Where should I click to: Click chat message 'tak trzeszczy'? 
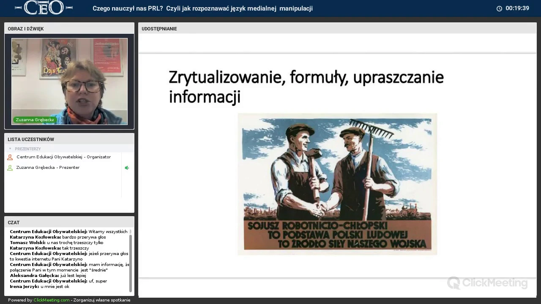pyautogui.click(x=49, y=248)
